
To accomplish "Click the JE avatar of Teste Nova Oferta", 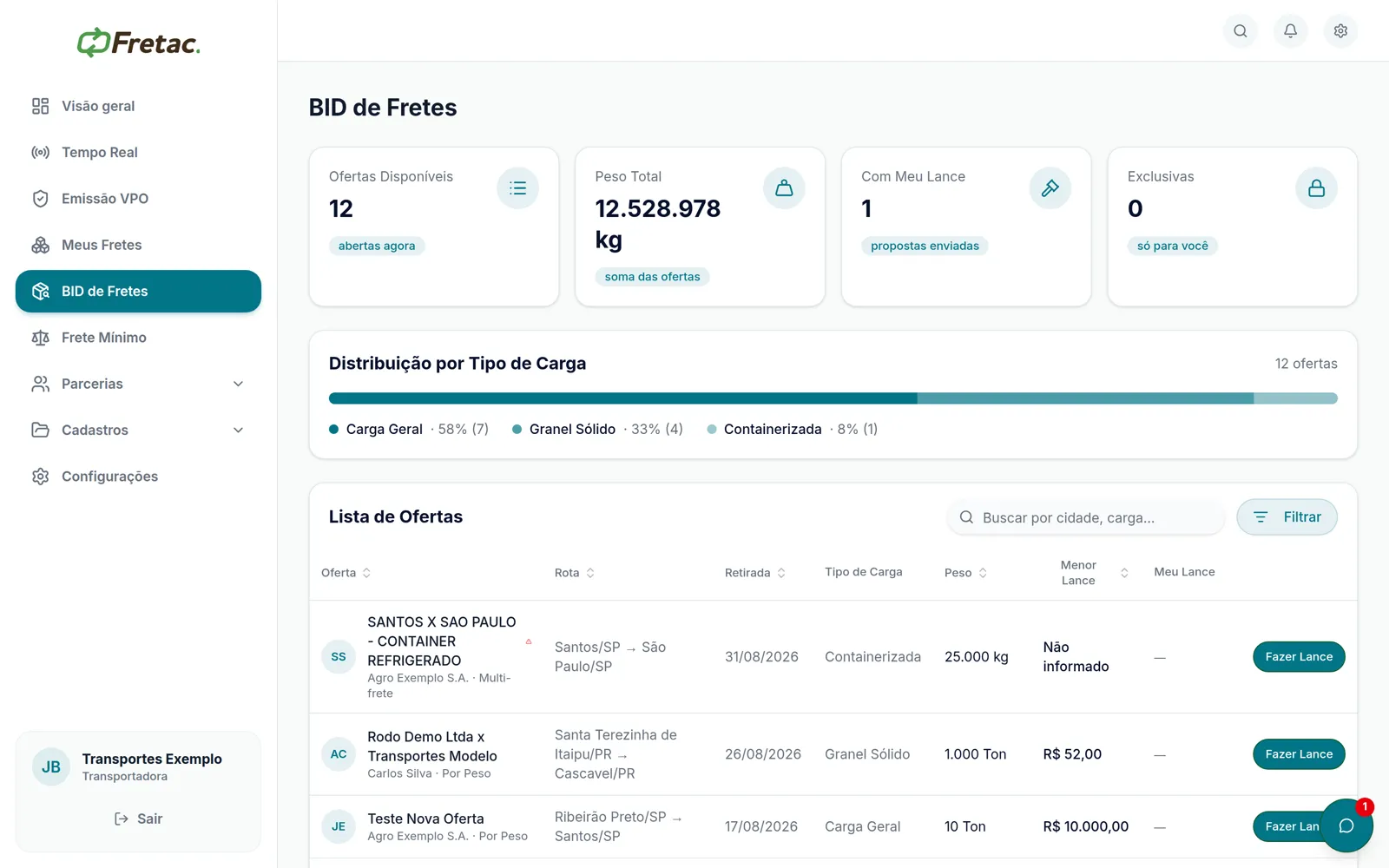I will click(x=339, y=826).
